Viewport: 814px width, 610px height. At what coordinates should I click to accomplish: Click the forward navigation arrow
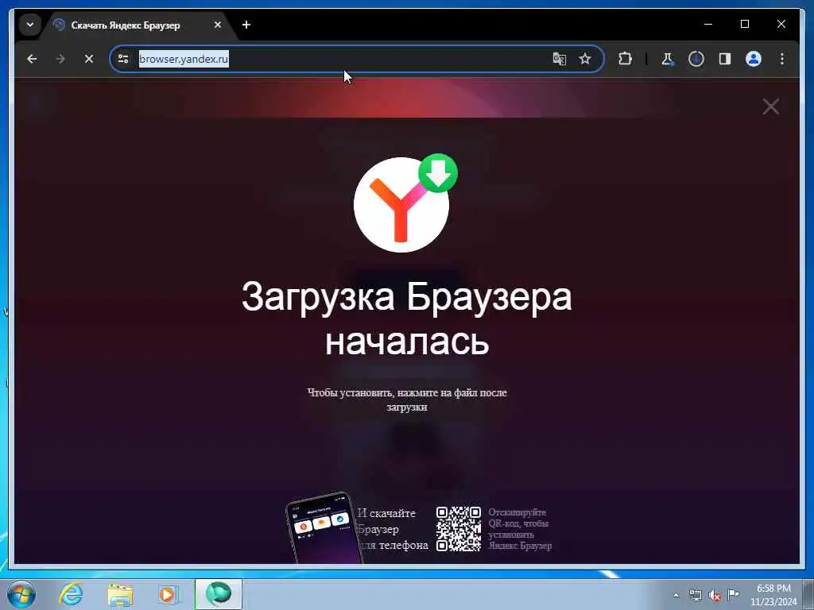click(60, 59)
